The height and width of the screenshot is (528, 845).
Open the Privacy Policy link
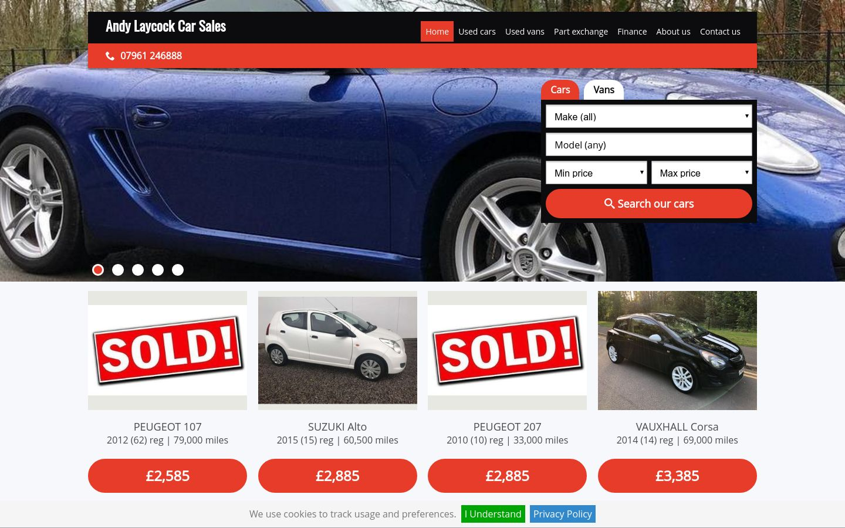tap(563, 514)
